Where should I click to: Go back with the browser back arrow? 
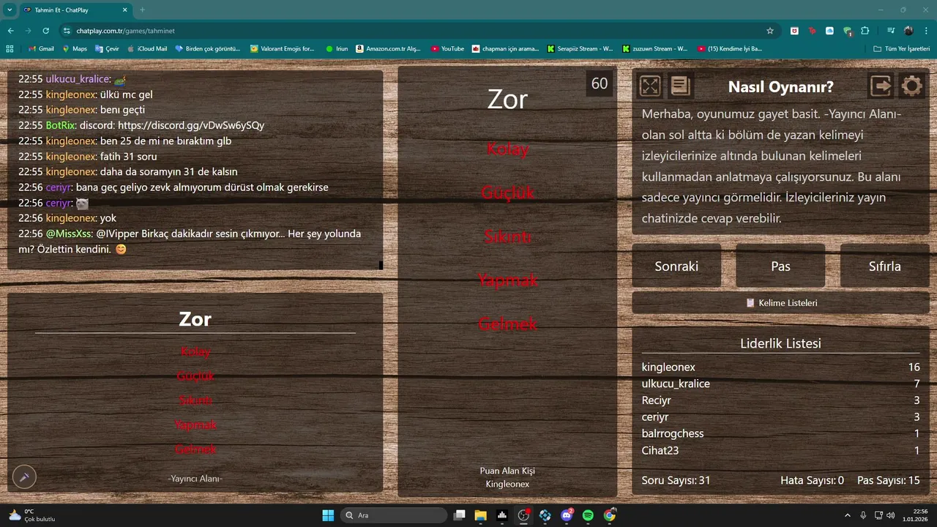point(11,31)
